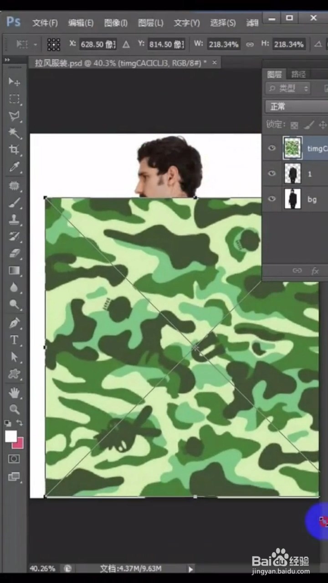328x583 pixels.
Task: Select the Eyedropper tool
Action: [x=14, y=166]
